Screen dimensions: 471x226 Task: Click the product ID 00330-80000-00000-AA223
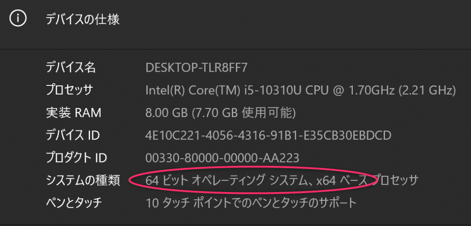(222, 158)
